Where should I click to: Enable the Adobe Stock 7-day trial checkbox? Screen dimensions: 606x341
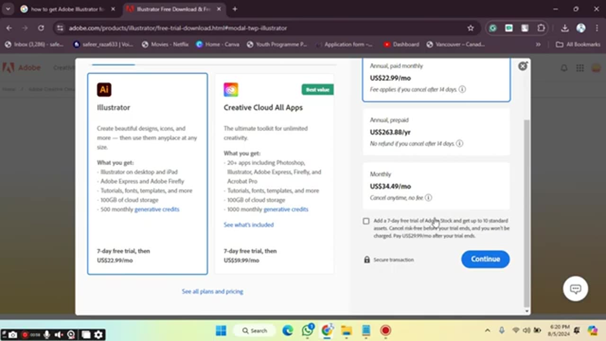[366, 221]
